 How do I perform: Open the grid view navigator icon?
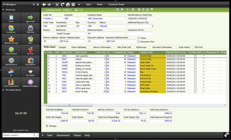click(73, 5)
